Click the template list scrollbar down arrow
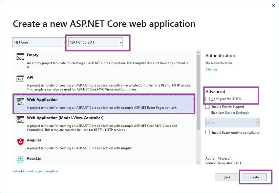279x193 pixels. pos(198,162)
